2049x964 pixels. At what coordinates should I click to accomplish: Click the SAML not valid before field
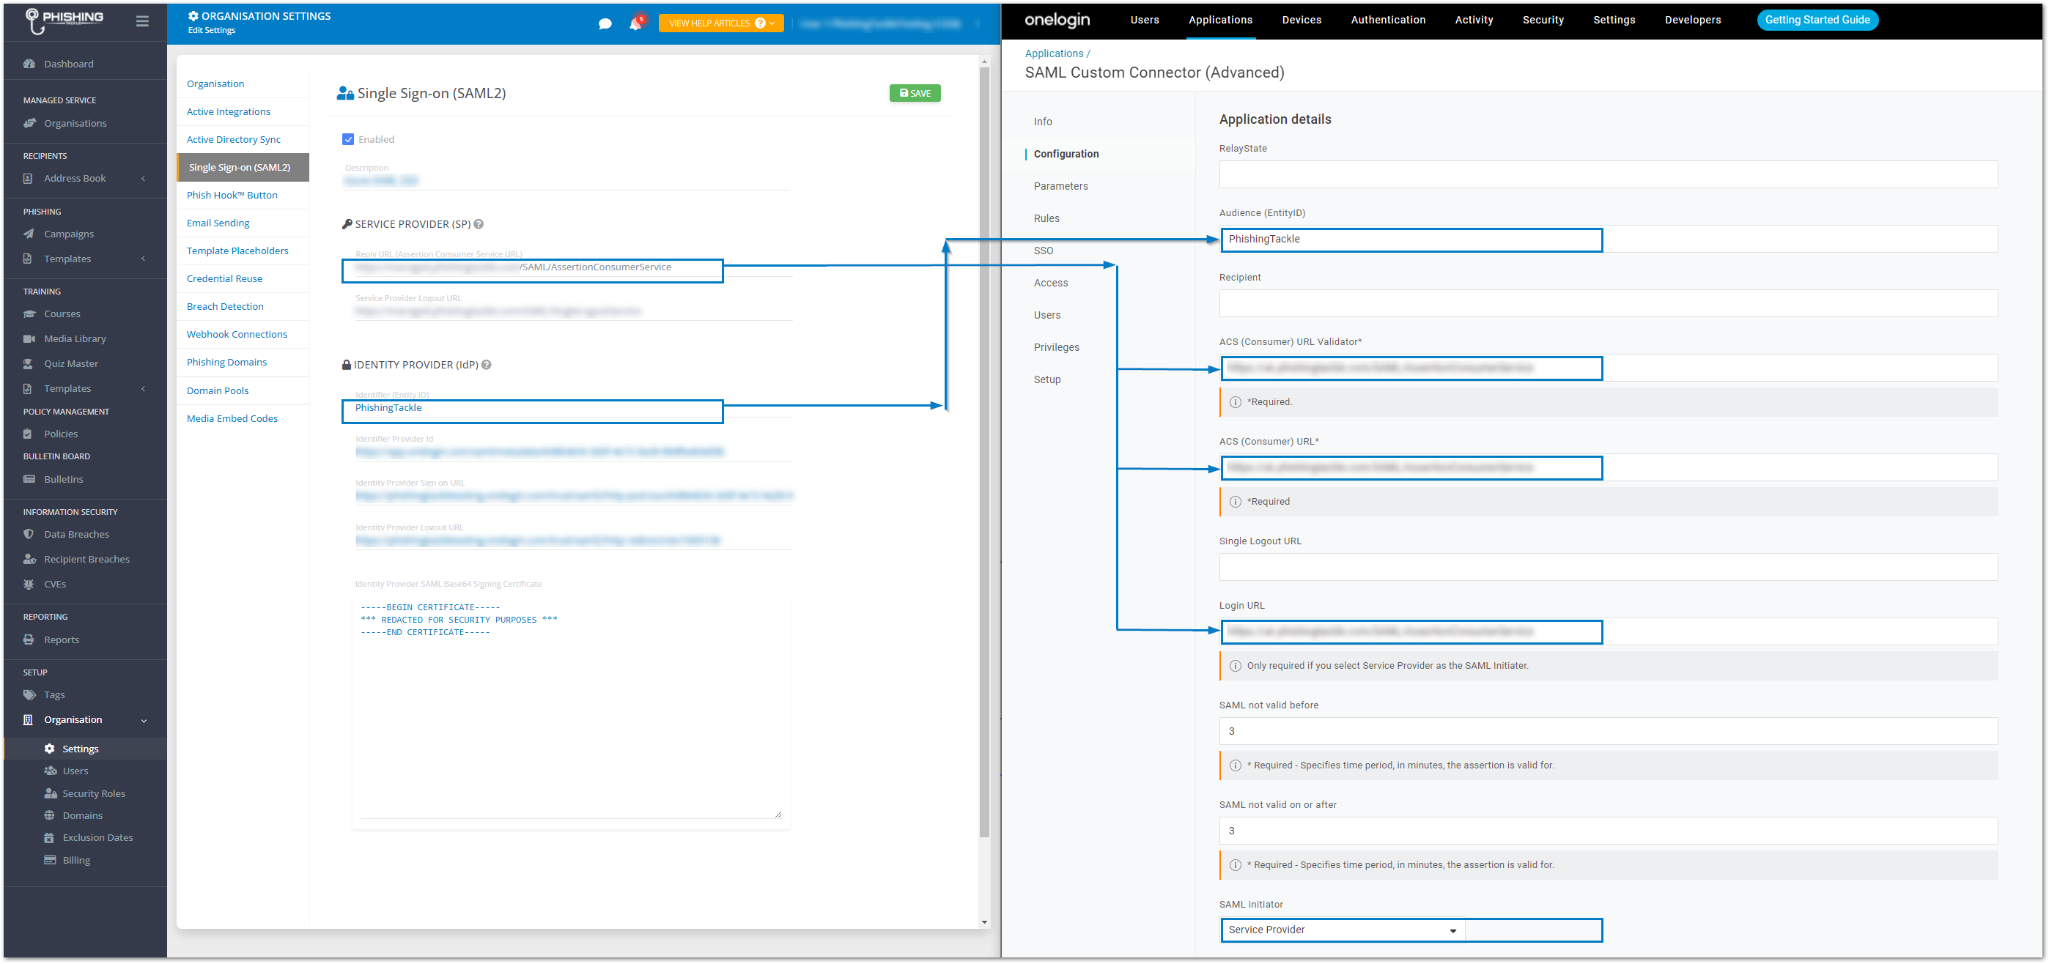coord(1608,732)
